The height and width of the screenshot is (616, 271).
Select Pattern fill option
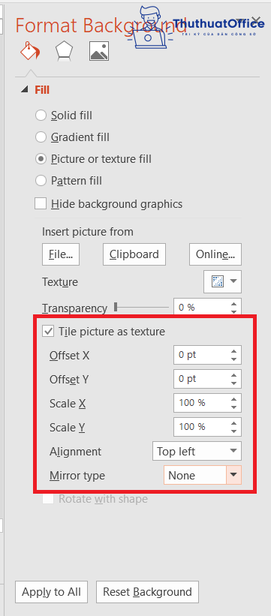[68, 181]
